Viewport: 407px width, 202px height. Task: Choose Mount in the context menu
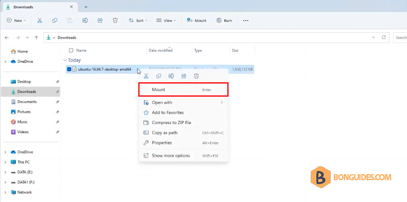tap(184, 89)
